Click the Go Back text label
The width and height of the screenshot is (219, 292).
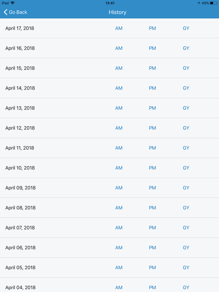pos(18,12)
